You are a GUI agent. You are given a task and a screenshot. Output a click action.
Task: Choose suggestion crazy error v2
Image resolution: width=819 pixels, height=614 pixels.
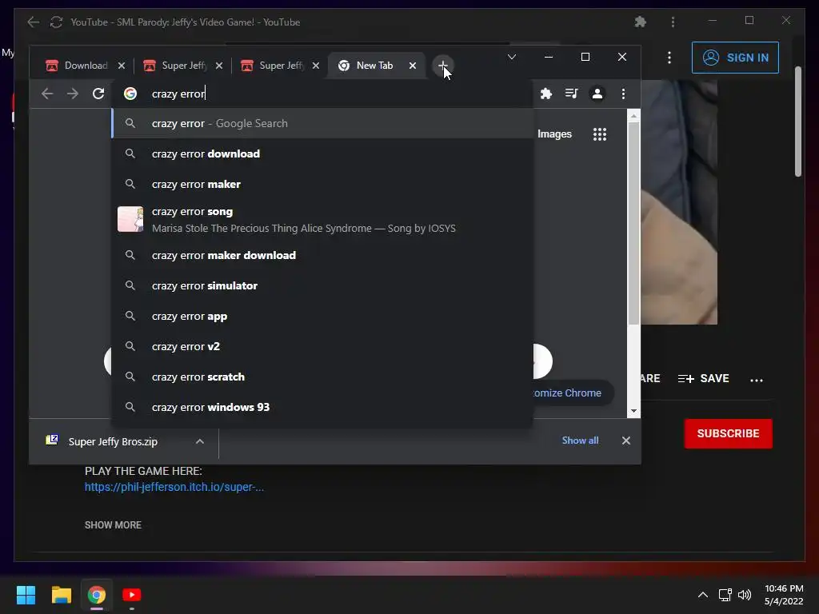click(x=322, y=346)
